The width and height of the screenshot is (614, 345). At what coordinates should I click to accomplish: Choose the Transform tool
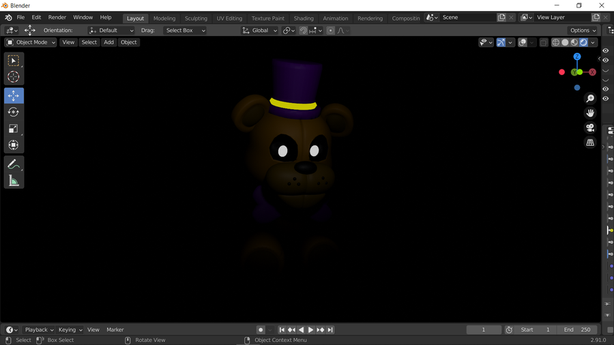click(x=14, y=145)
